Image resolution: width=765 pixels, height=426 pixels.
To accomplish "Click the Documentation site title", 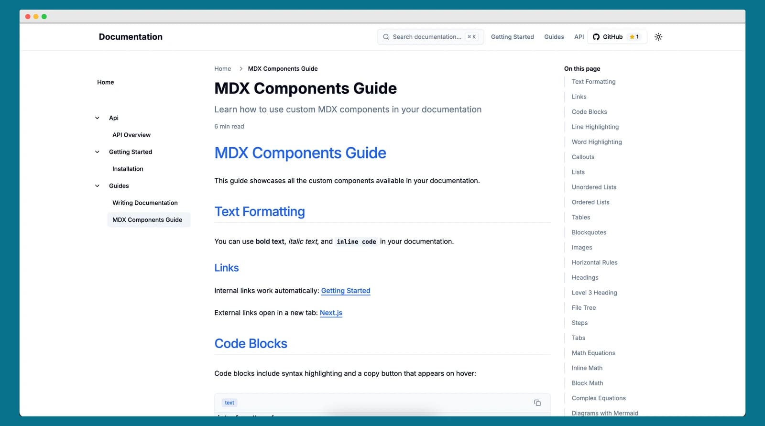I will coord(131,37).
